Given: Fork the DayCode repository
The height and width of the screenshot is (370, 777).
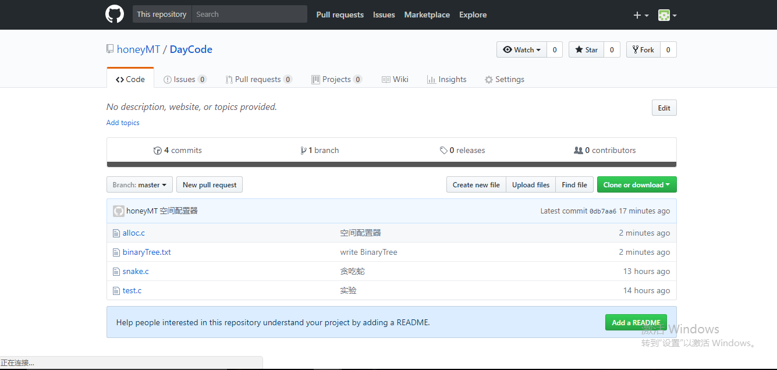Looking at the screenshot, I should 644,50.
